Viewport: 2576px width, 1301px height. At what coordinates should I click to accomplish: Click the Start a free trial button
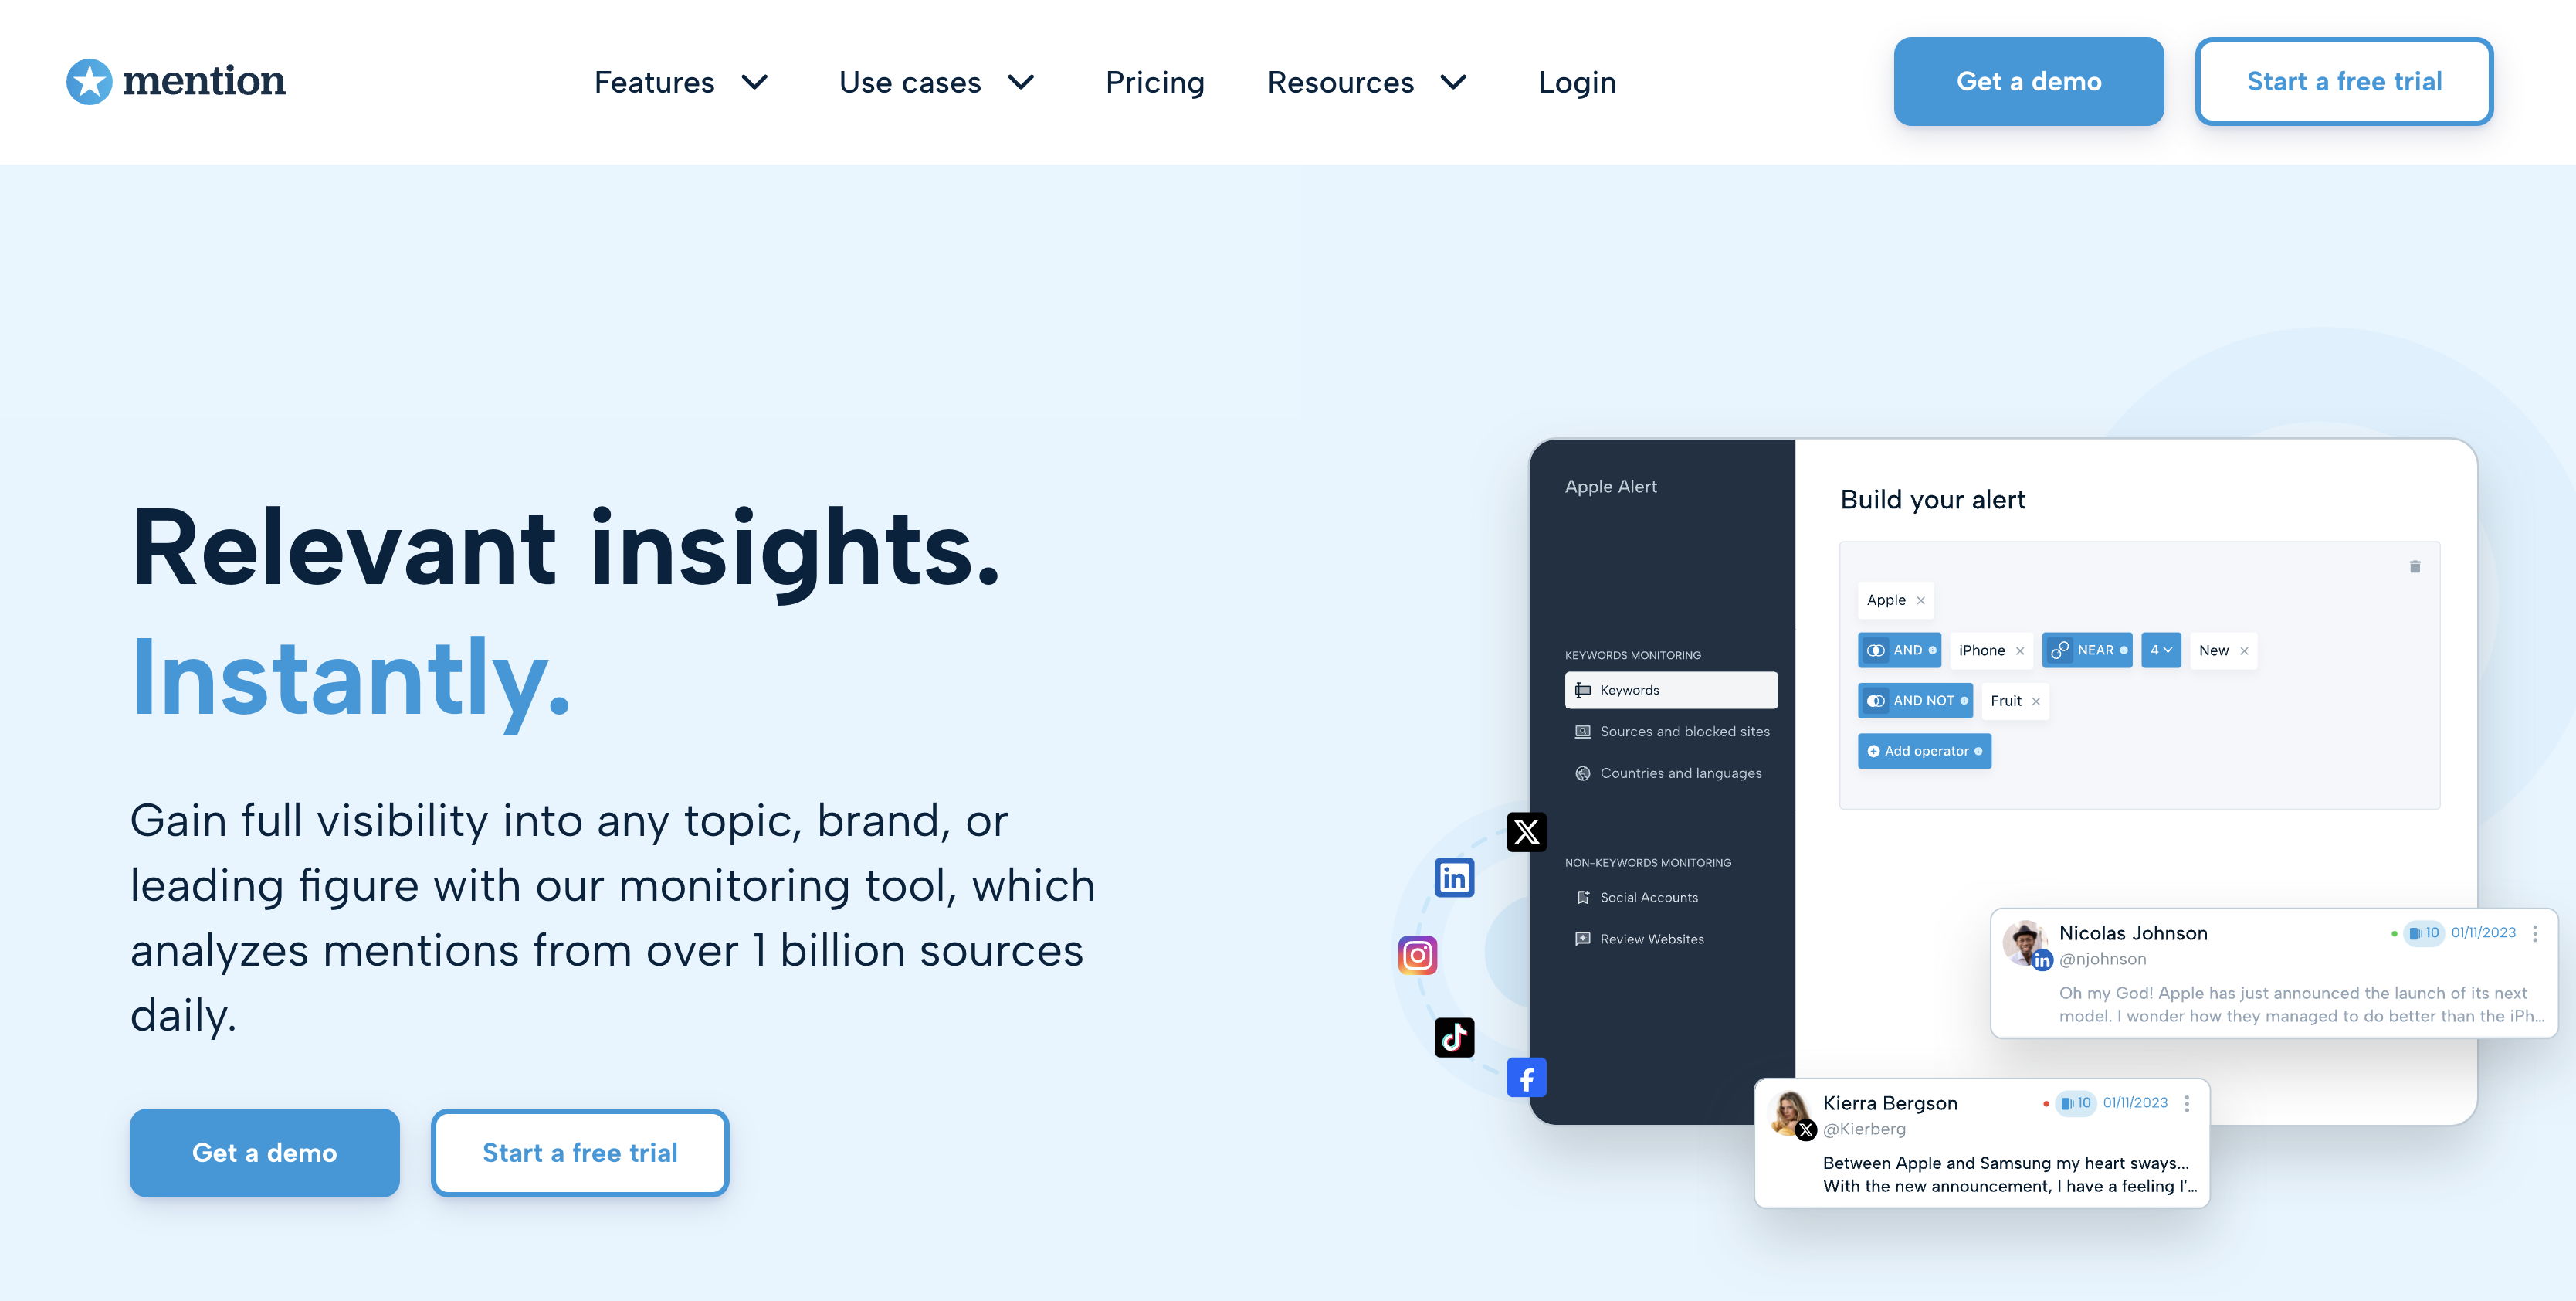[x=2339, y=80]
